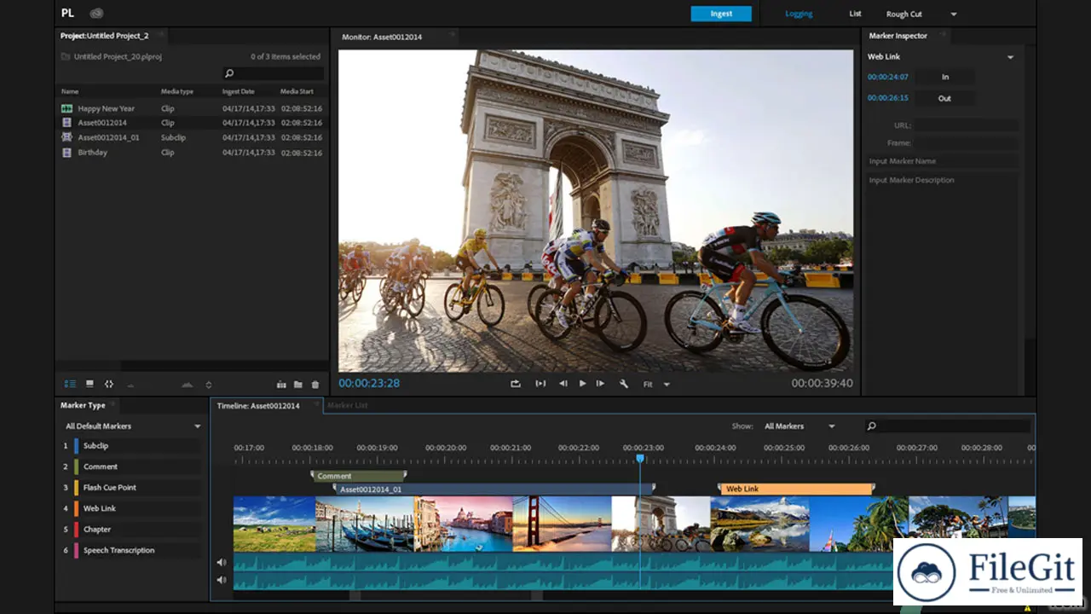The image size is (1091, 614).
Task: Select the orange Web Link marker on timeline
Action: click(796, 489)
